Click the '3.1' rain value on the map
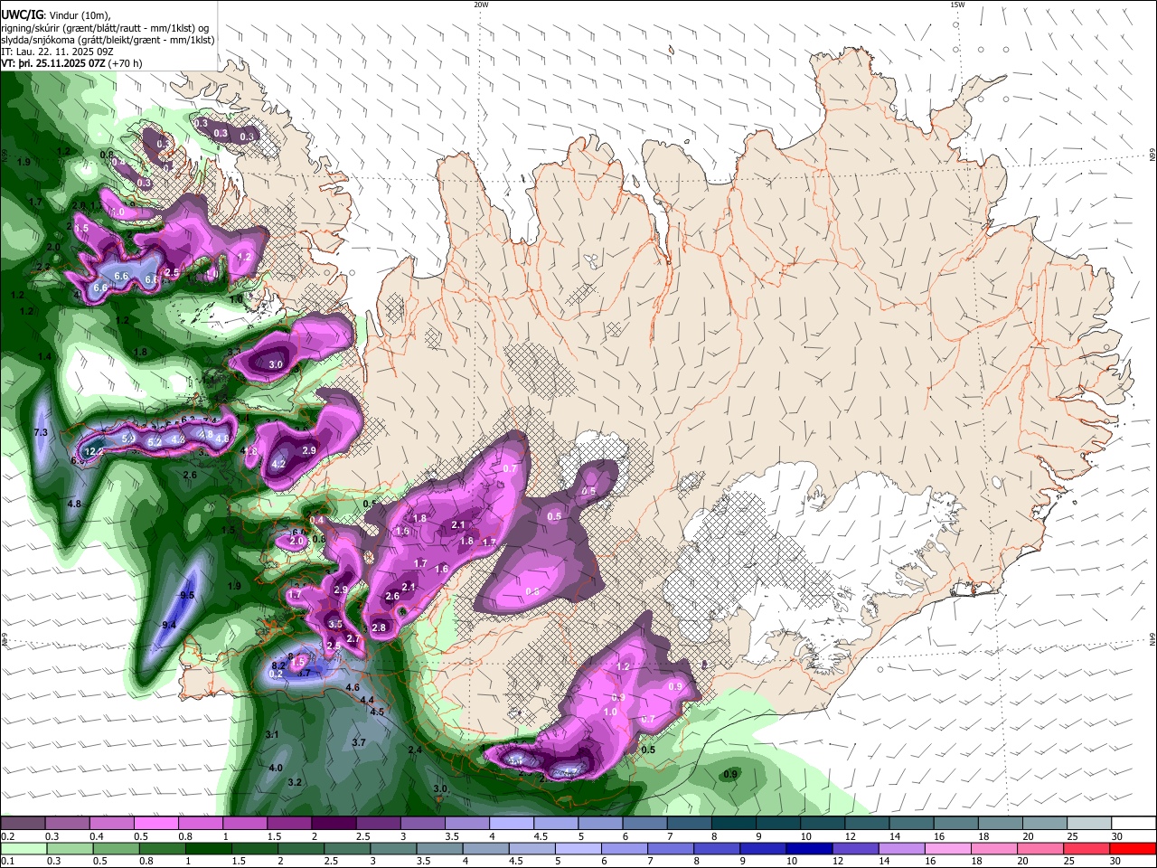Viewport: 1157px width, 868px height. pos(272,735)
